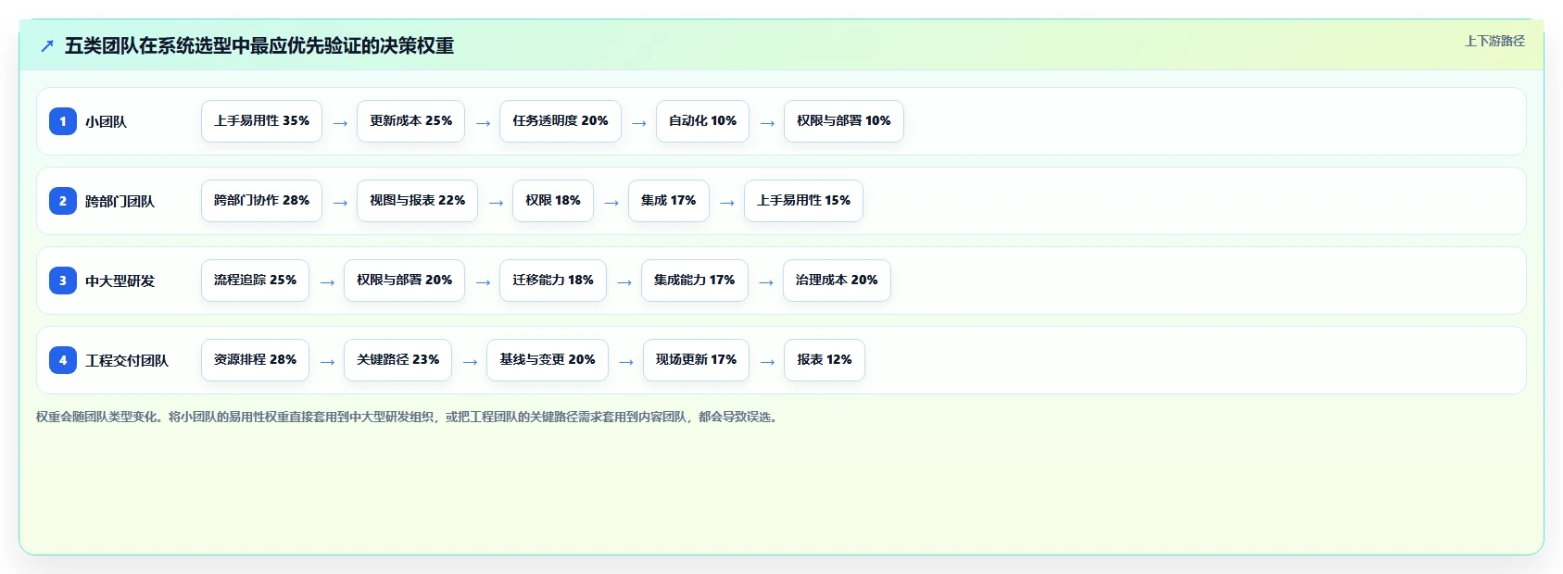This screenshot has height=574, width=1563.
Task: Click the 跨部门团队 row label
Action: click(120, 201)
